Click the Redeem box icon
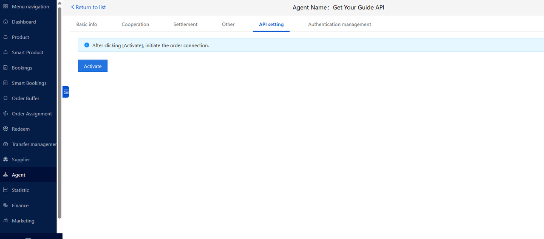Image resolution: width=544 pixels, height=239 pixels. click(x=6, y=129)
